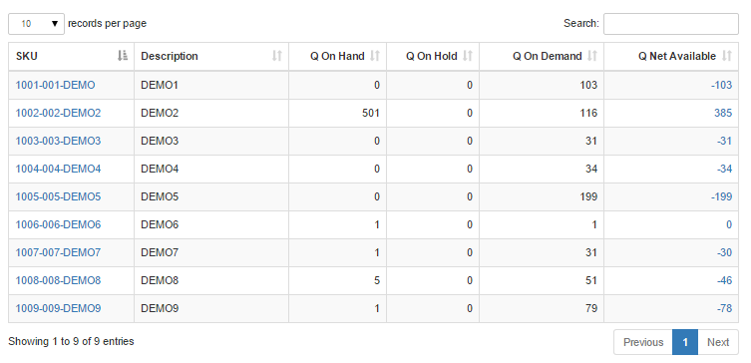Screen dimensions: 751x363
Task: Sort by Q On Demand arrows
Action: [x=592, y=56]
